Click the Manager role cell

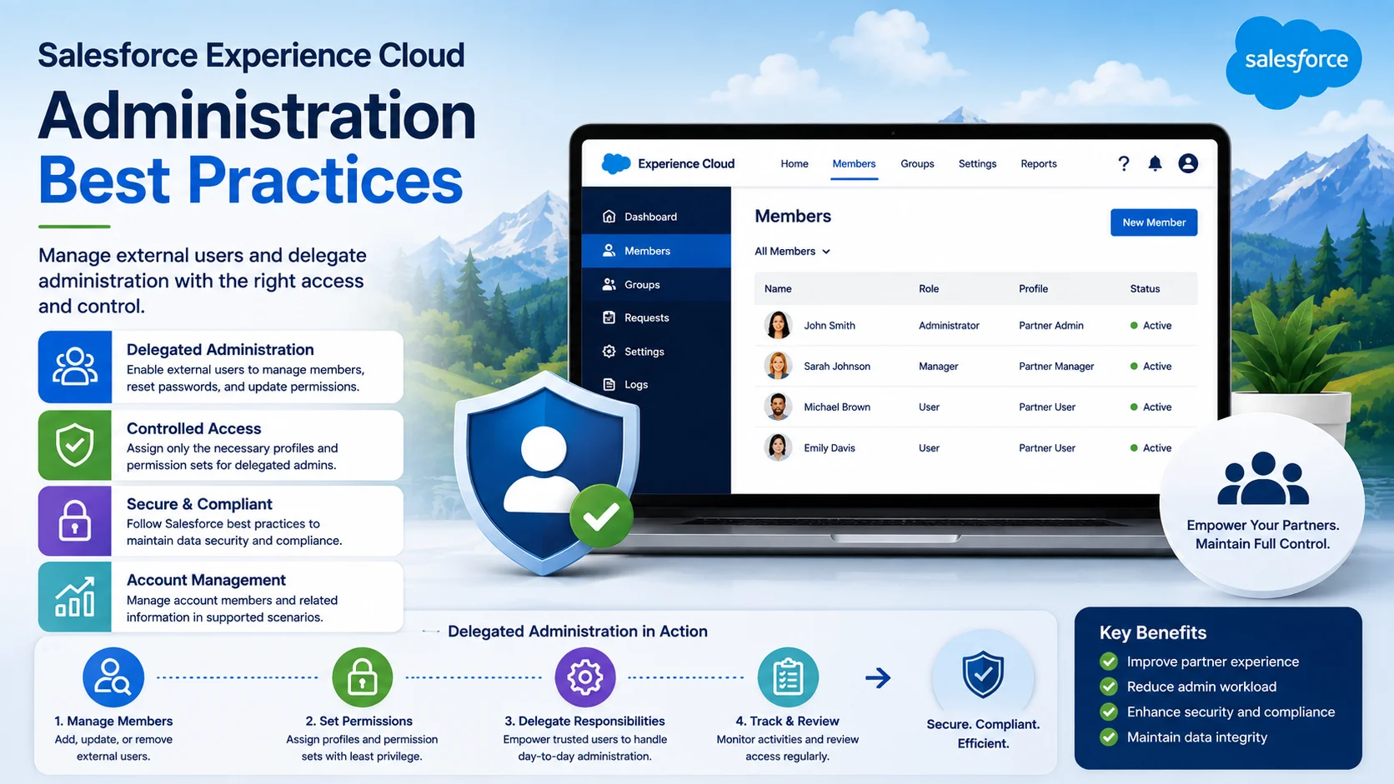coord(938,366)
